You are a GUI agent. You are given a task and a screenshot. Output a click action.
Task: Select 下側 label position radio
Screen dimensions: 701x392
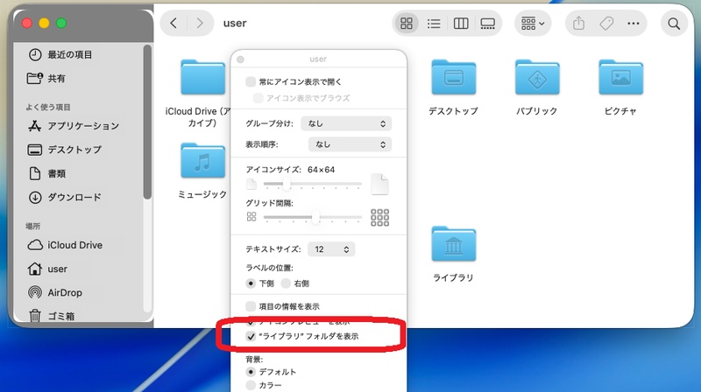251,283
